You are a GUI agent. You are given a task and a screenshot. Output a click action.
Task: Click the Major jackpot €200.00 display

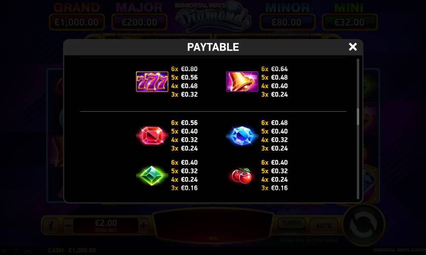coord(139,22)
